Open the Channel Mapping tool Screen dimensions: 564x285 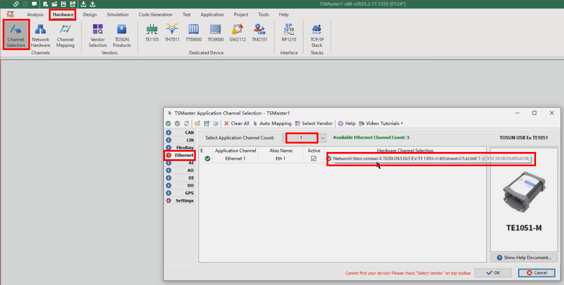(65, 36)
